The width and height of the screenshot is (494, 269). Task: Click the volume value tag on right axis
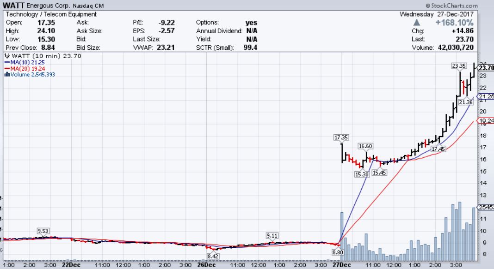click(x=486, y=207)
